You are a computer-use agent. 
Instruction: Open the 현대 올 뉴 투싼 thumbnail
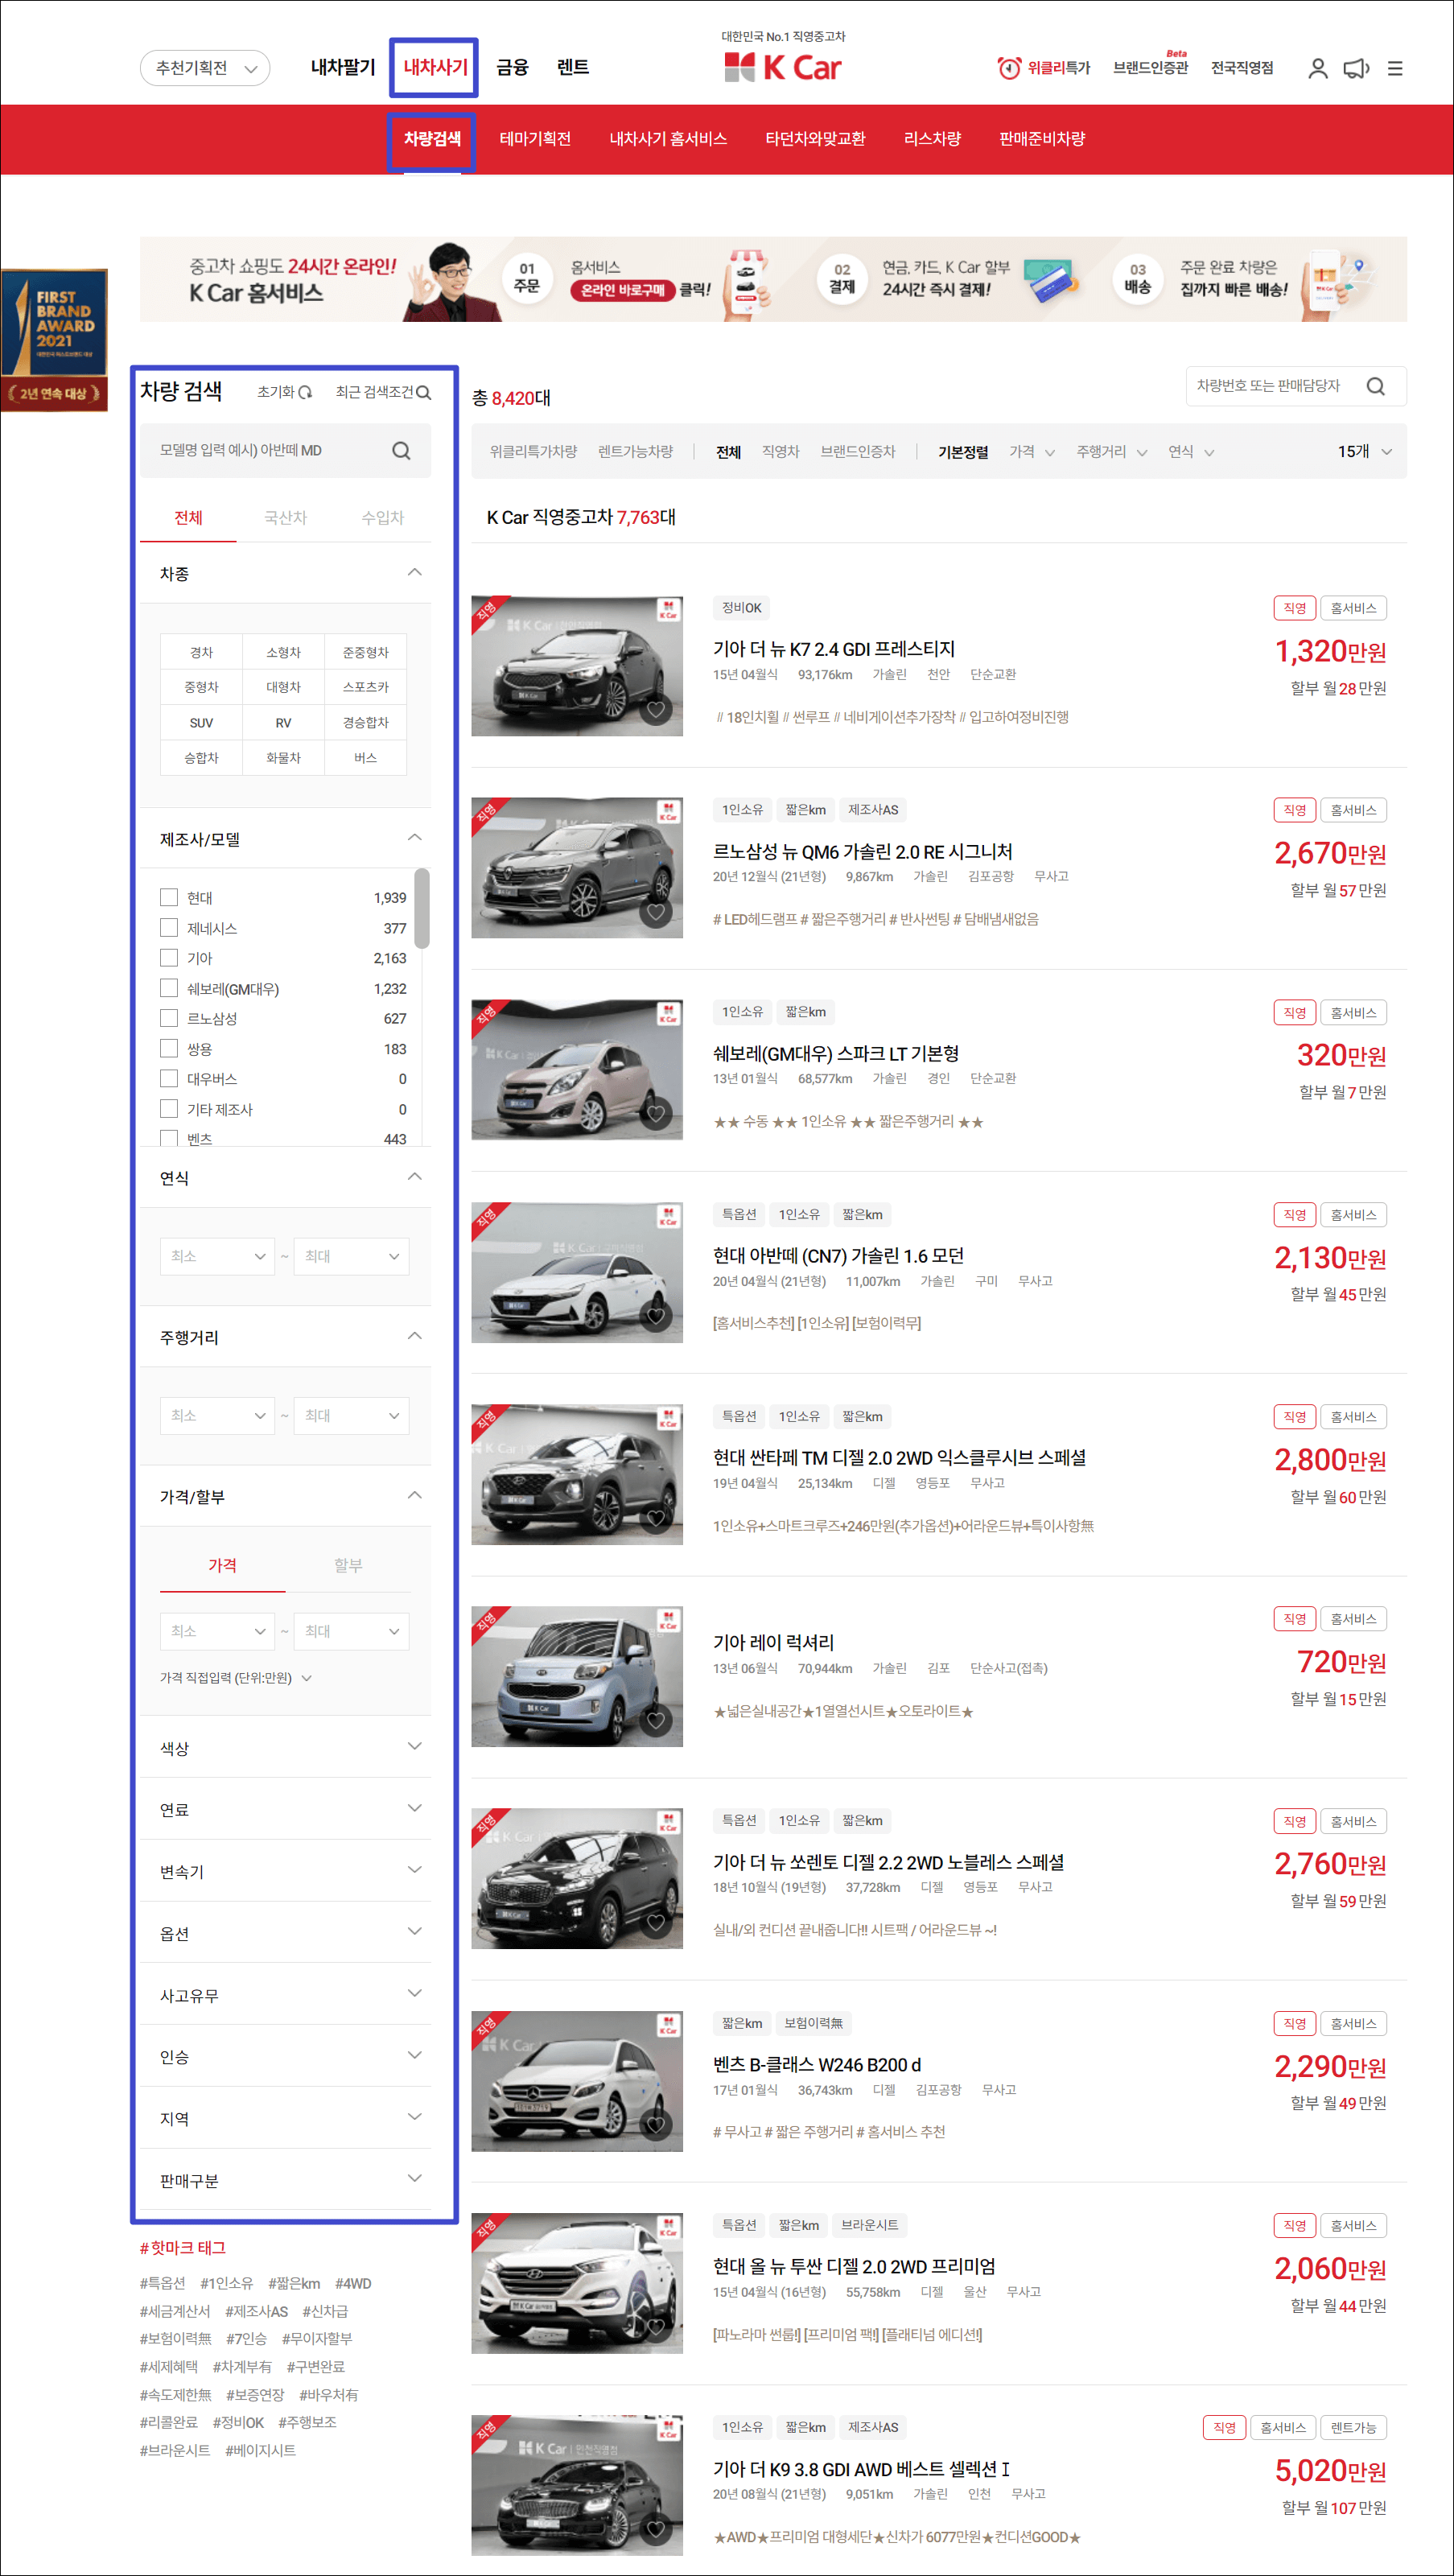click(577, 2283)
